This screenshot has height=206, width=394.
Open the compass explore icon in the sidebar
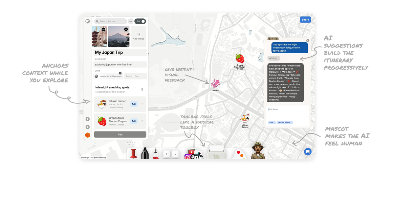[87, 119]
